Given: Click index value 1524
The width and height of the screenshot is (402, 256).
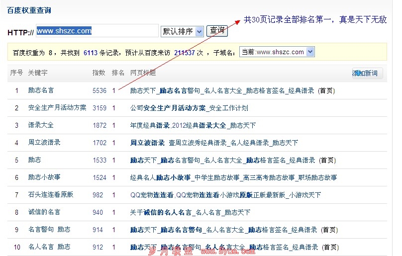Looking at the screenshot, I should 100,177.
